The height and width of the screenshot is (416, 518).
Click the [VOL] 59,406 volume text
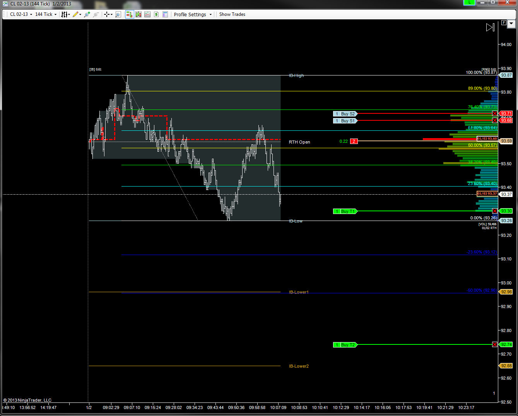(x=487, y=224)
